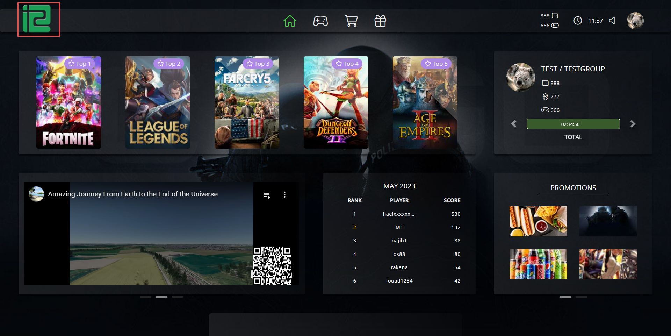
Task: Open the video playlist queue icon
Action: (267, 195)
